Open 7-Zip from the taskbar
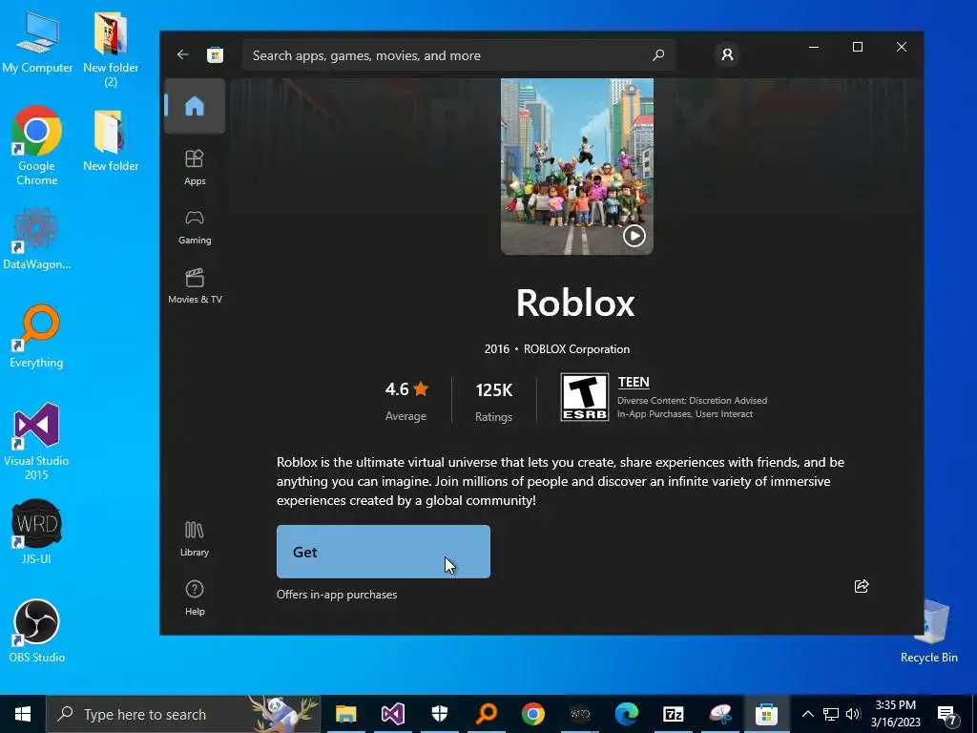 (x=674, y=714)
